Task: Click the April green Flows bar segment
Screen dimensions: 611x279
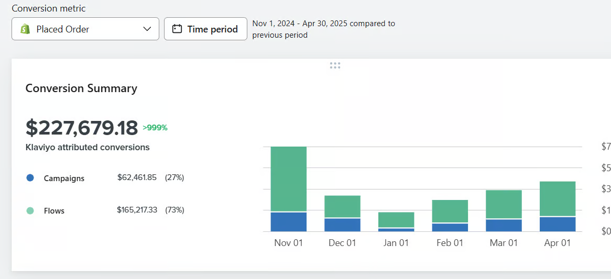Action: click(x=558, y=198)
